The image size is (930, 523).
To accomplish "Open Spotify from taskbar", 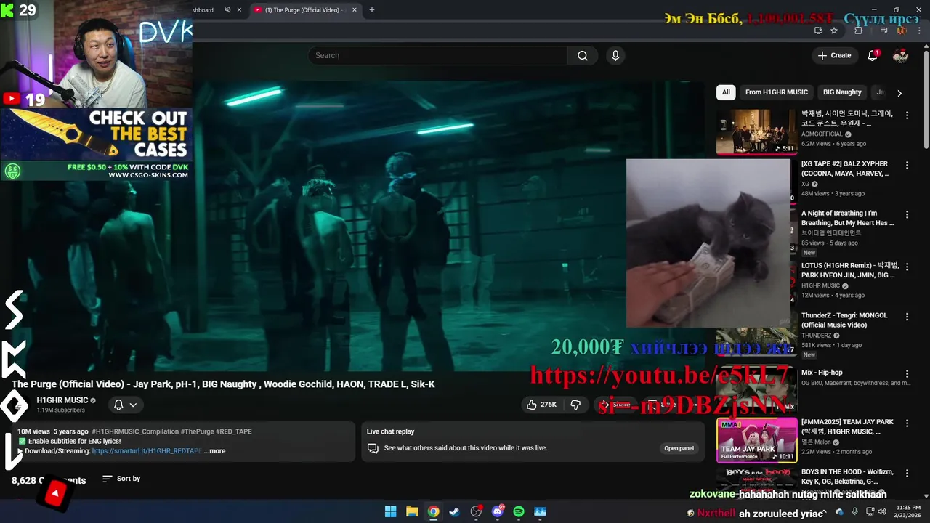I will pos(519,511).
